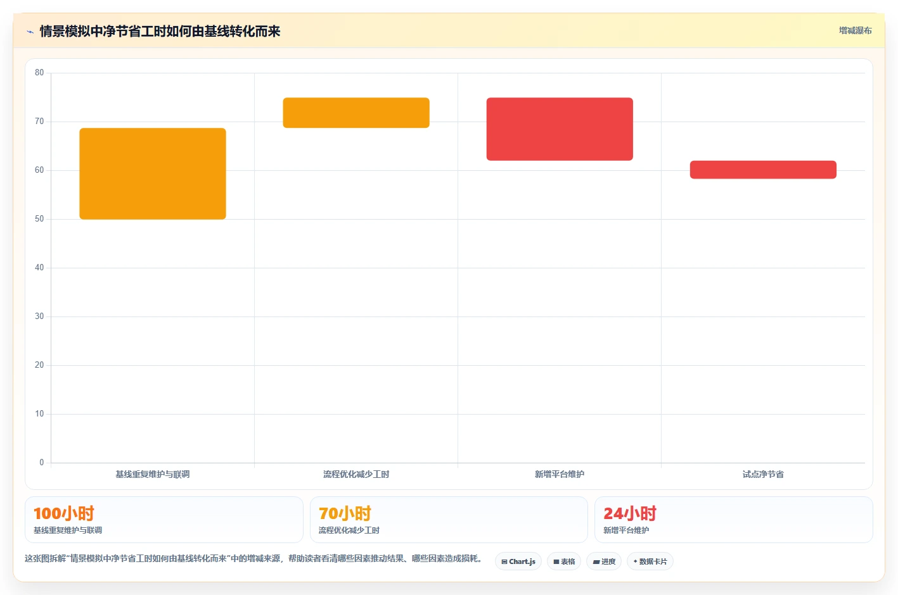Click the orange 流程优化减少工时 bar
The image size is (898, 595).
[x=356, y=113]
